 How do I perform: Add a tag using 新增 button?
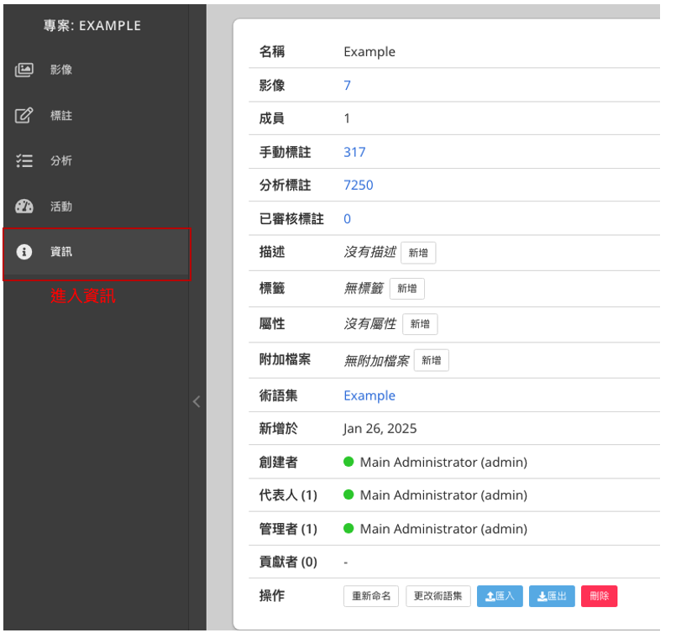coord(407,289)
